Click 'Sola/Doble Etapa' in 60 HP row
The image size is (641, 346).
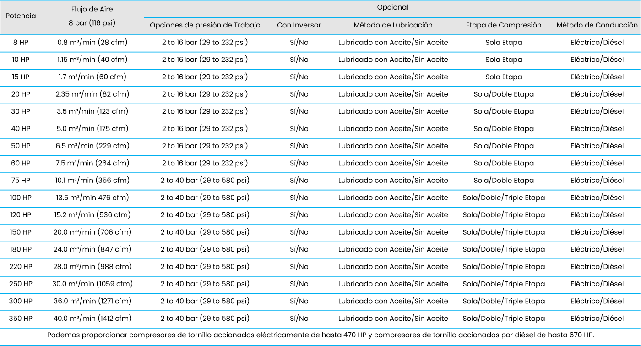tap(504, 163)
